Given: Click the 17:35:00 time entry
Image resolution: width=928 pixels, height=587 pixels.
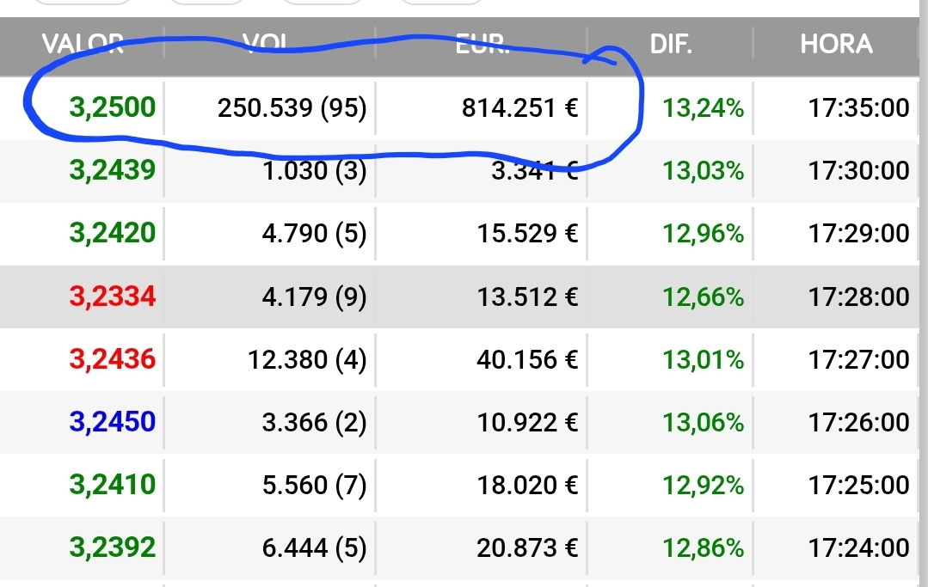Looking at the screenshot, I should 858,108.
